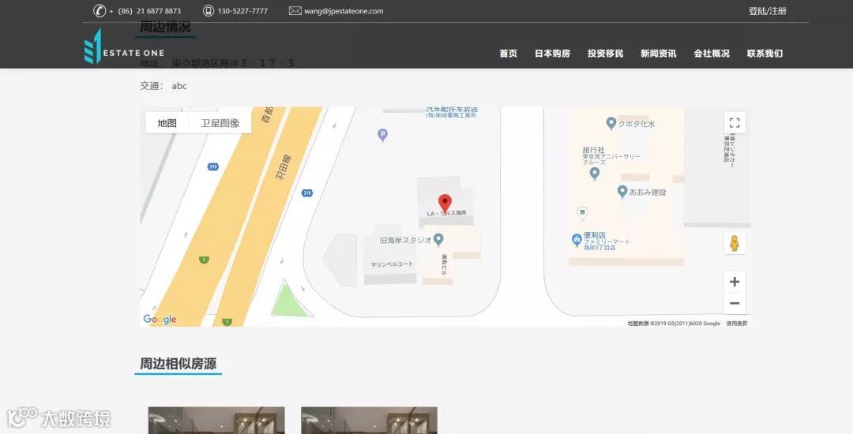Zoom out on the map
The image size is (853, 434).
point(735,303)
